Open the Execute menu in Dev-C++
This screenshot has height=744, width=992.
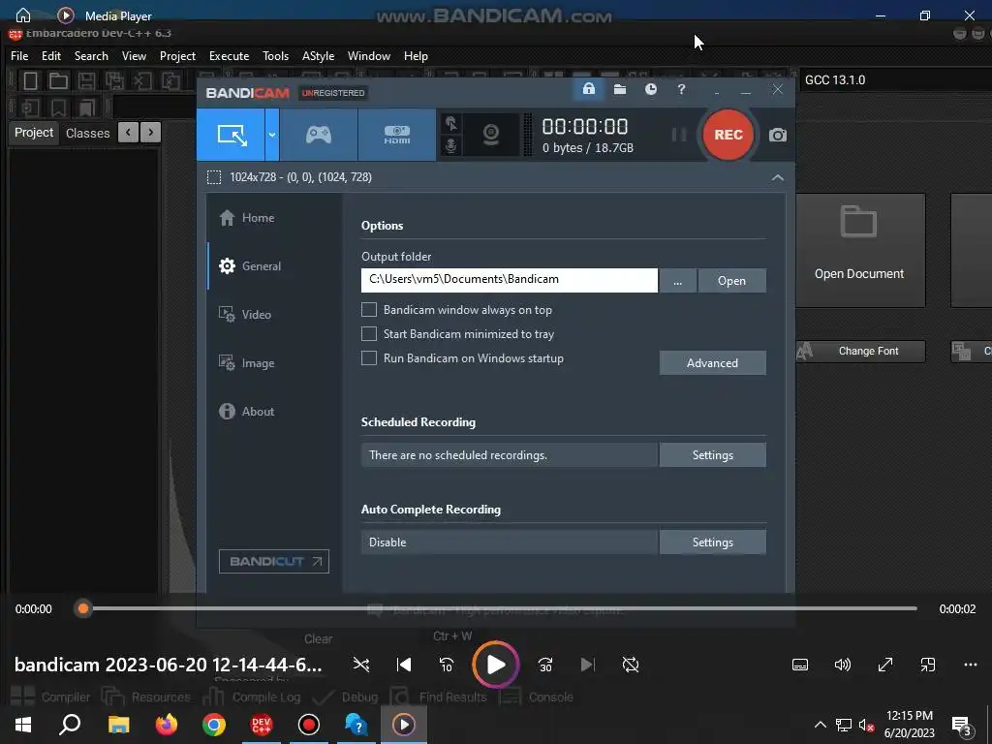(229, 55)
